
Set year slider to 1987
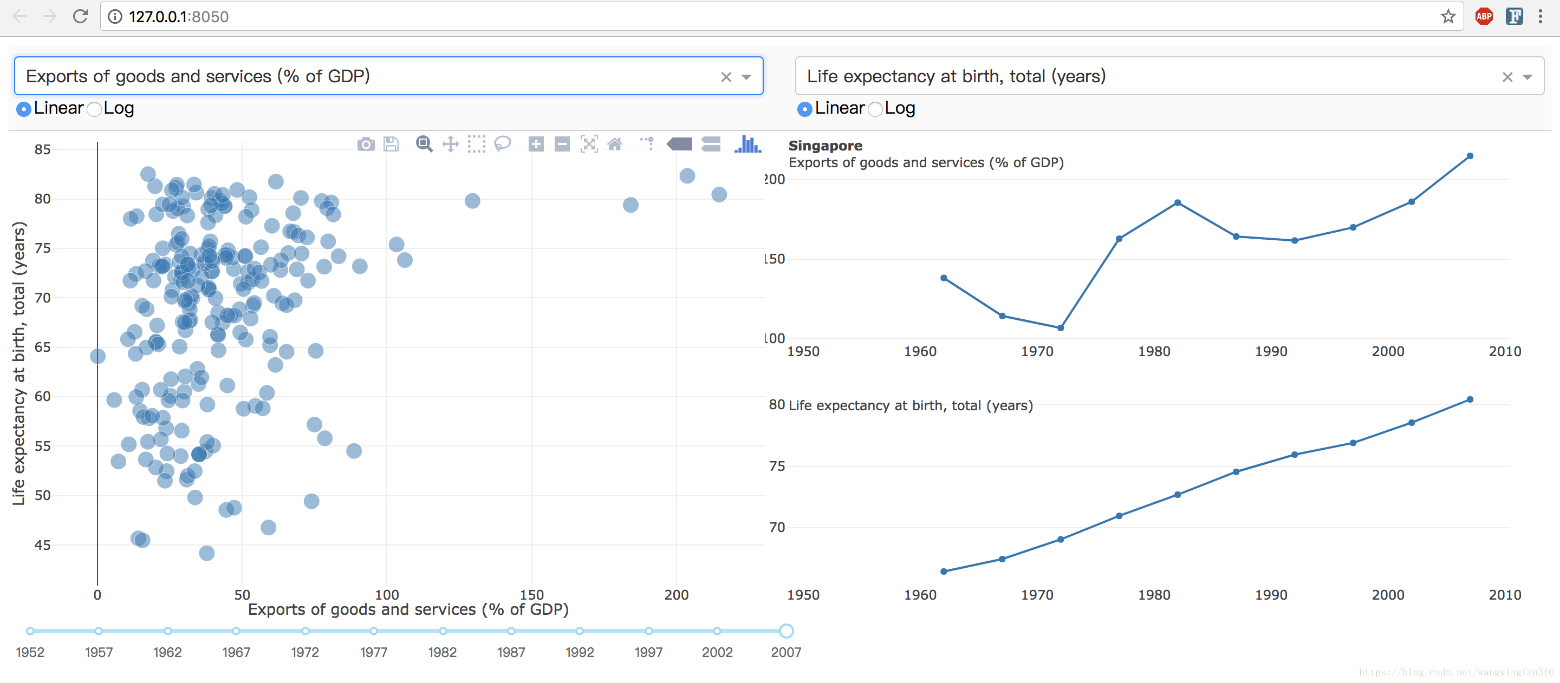pos(511,631)
